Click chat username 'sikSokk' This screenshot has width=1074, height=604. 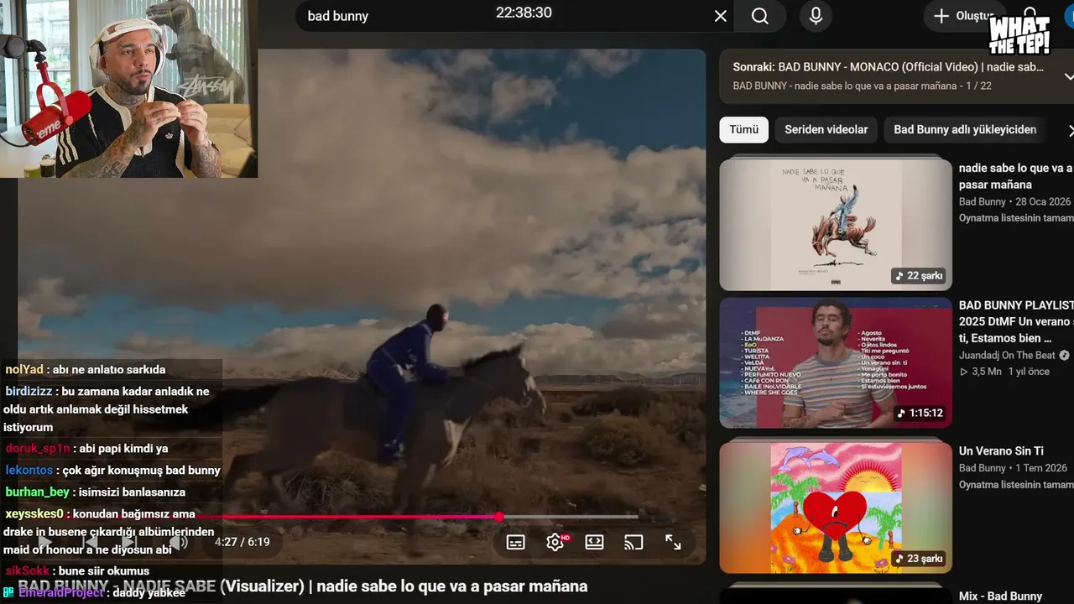28,570
